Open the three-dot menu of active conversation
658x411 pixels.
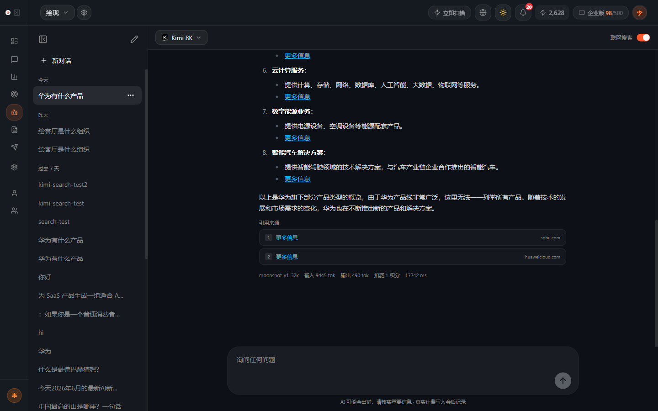pos(131,95)
